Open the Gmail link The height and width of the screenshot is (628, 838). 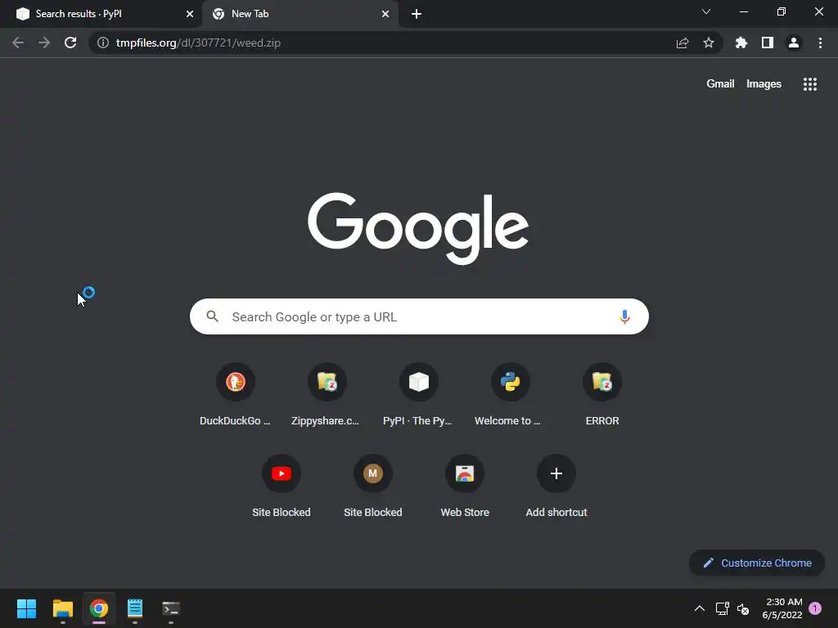[x=720, y=84]
